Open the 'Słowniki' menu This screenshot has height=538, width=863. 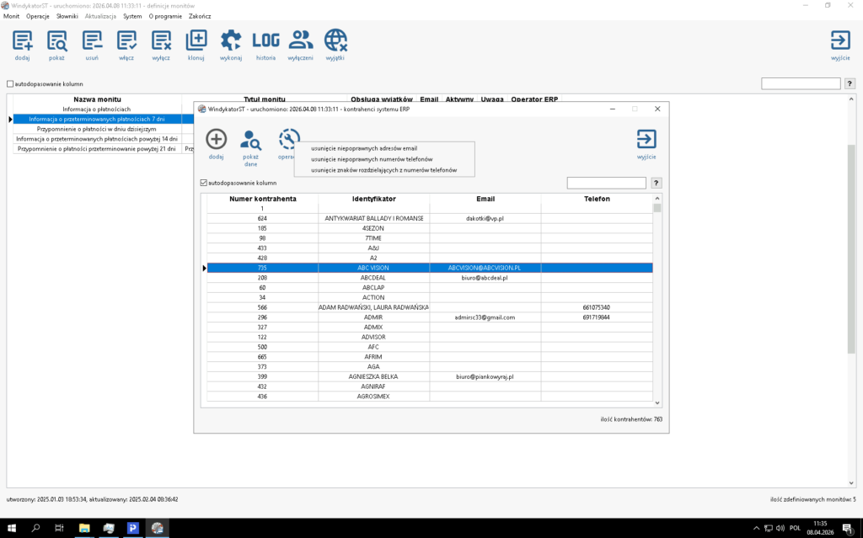(67, 16)
